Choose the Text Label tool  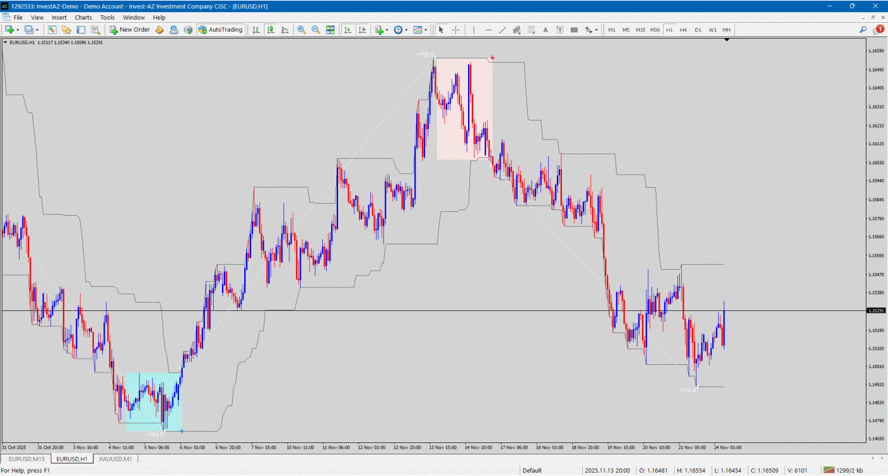(559, 30)
